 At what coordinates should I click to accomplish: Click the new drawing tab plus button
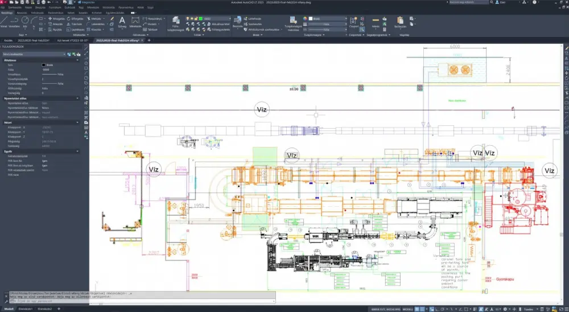click(150, 41)
